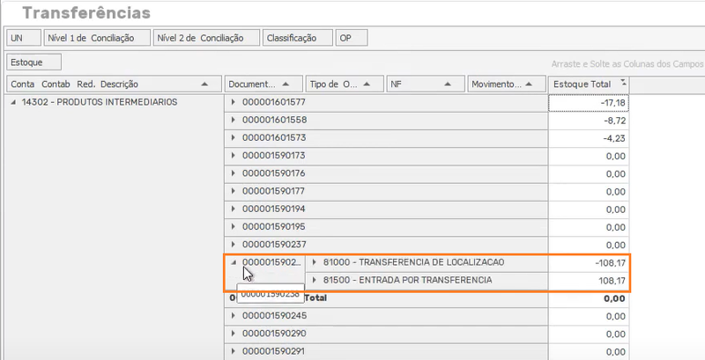Sort by Conta Contab Red. Descrição header

coord(115,84)
